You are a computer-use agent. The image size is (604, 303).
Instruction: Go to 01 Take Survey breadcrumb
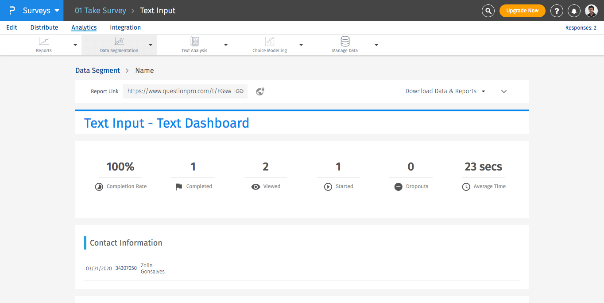pos(101,11)
